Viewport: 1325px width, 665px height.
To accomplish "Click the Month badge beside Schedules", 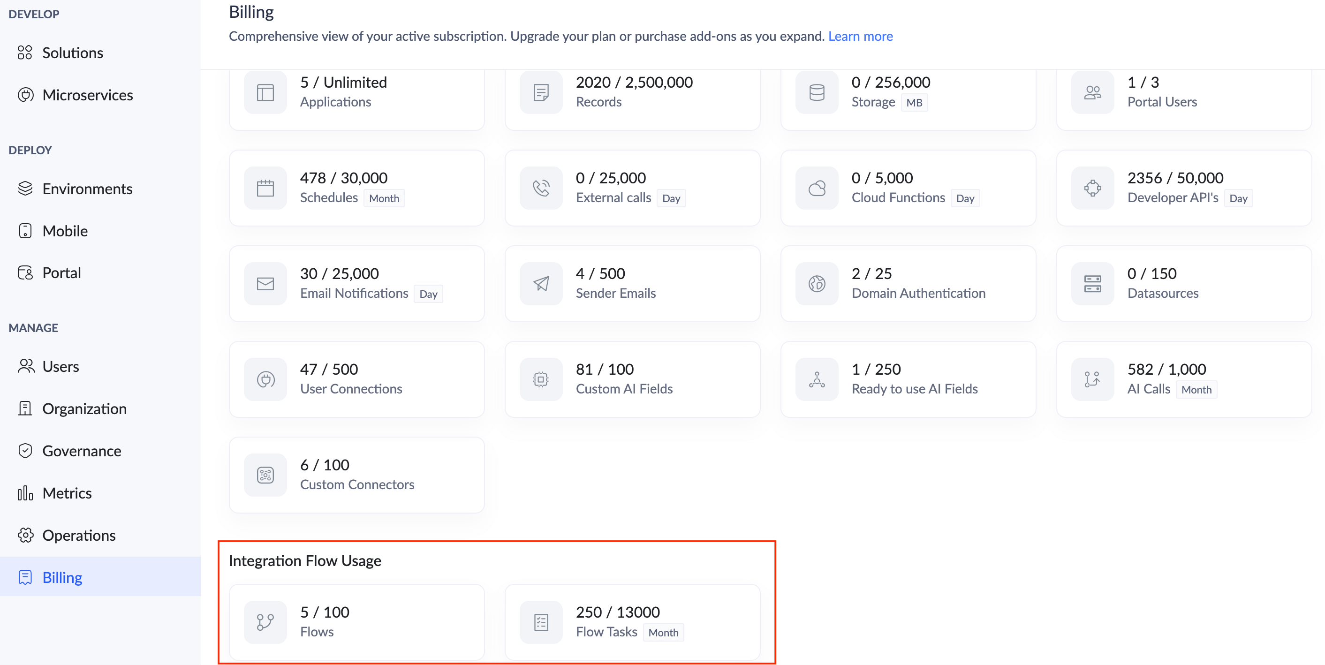I will click(x=384, y=198).
